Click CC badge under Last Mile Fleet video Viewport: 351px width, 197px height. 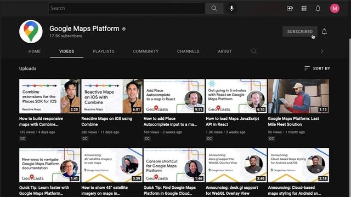pos(271,138)
